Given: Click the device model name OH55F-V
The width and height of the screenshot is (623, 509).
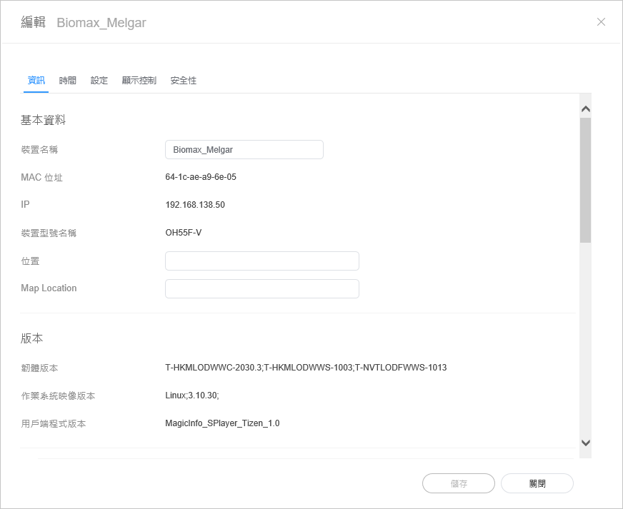Looking at the screenshot, I should [x=184, y=233].
